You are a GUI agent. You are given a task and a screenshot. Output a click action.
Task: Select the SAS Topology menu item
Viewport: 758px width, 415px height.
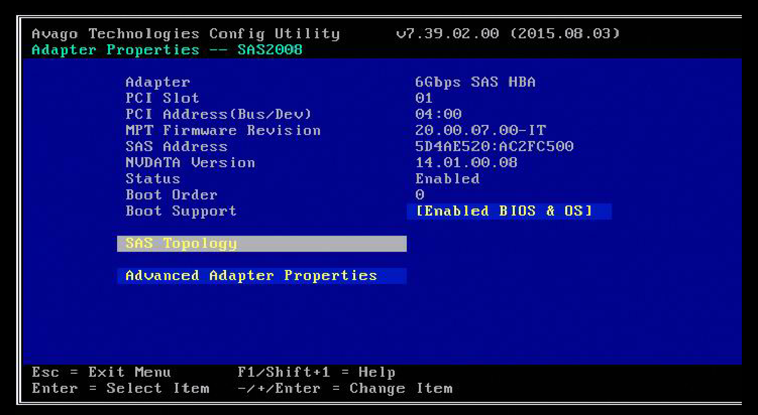(x=261, y=244)
